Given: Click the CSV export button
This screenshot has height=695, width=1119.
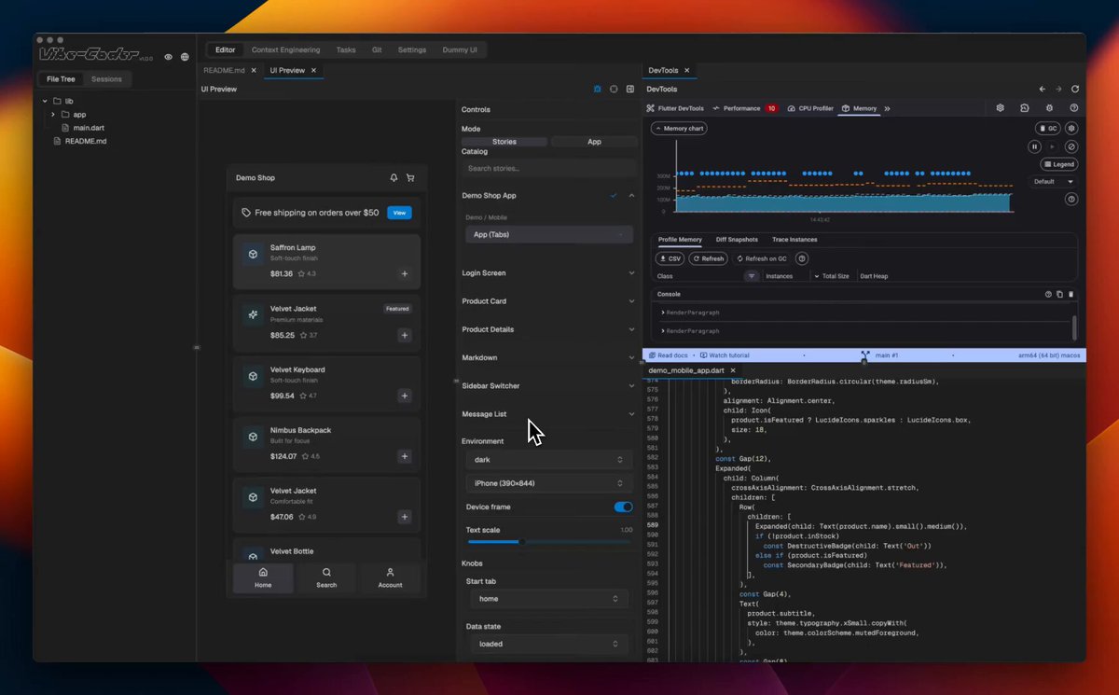Looking at the screenshot, I should tap(670, 258).
